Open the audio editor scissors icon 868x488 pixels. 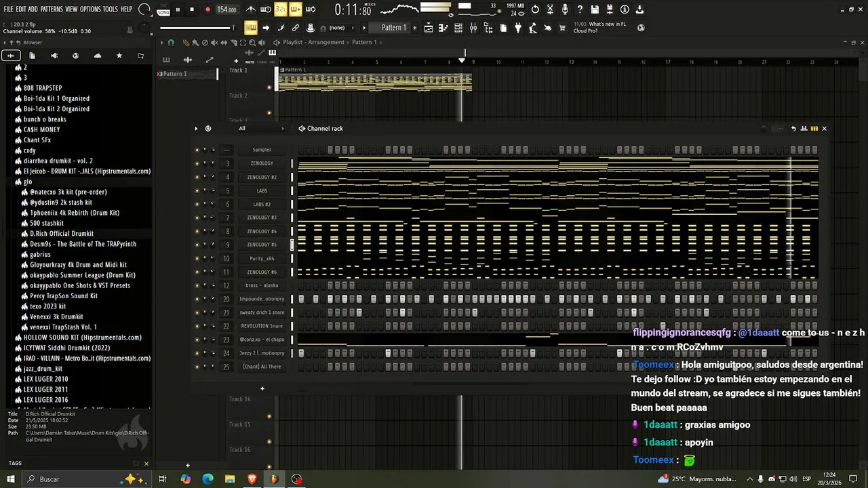click(550, 9)
